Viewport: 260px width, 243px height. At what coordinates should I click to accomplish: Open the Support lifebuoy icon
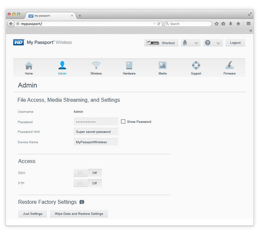click(196, 65)
